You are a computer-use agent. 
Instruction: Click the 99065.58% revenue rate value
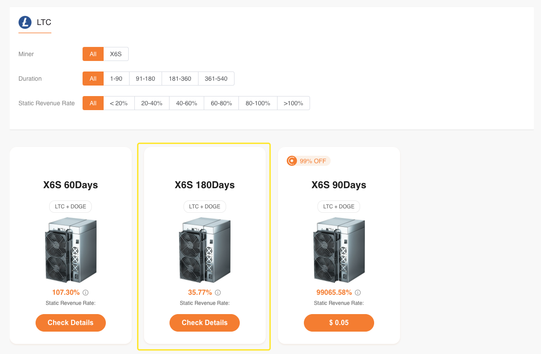(x=334, y=293)
